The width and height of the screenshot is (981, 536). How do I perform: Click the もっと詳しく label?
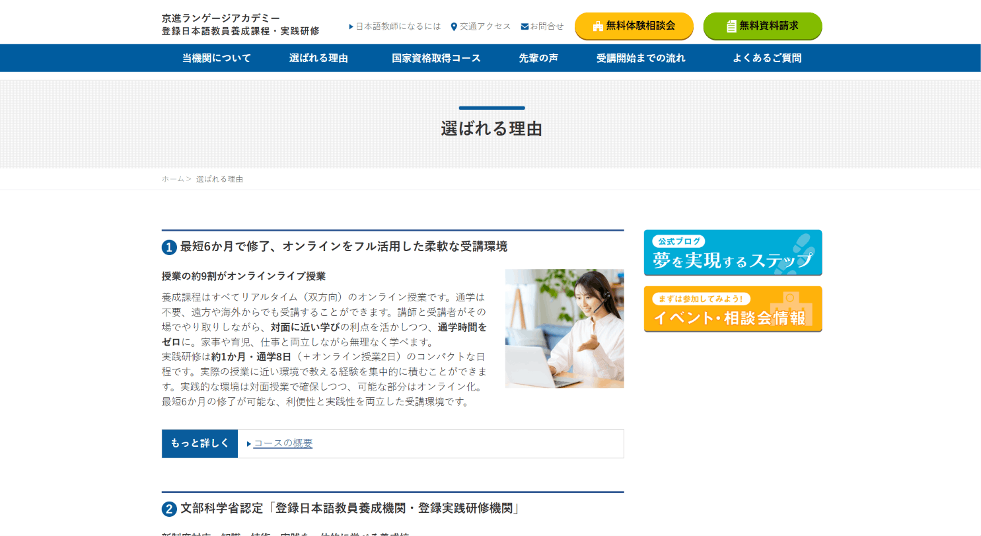pos(200,443)
